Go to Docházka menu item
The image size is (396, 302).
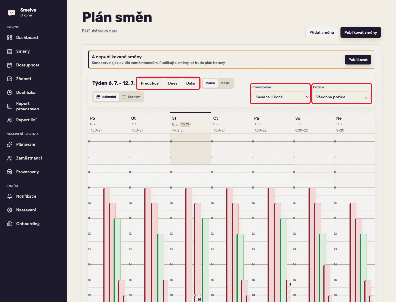click(x=34, y=93)
